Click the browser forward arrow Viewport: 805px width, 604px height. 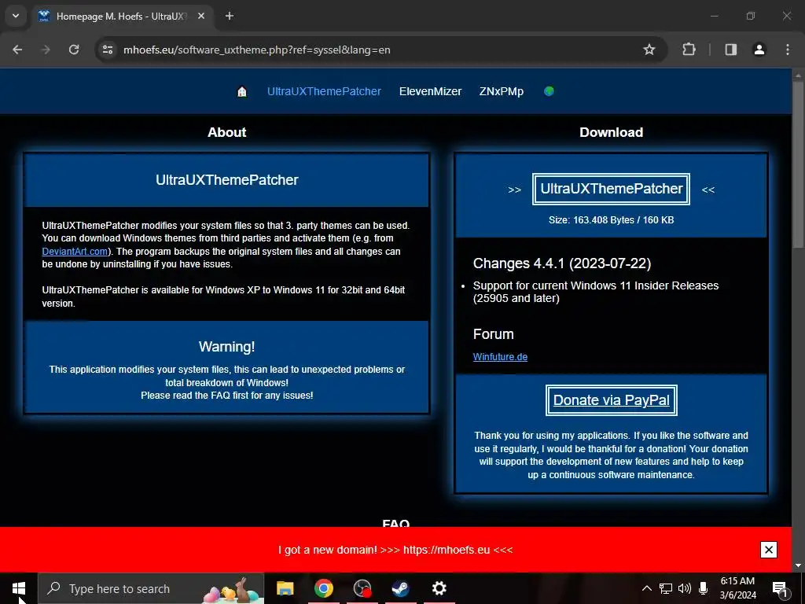pyautogui.click(x=46, y=50)
